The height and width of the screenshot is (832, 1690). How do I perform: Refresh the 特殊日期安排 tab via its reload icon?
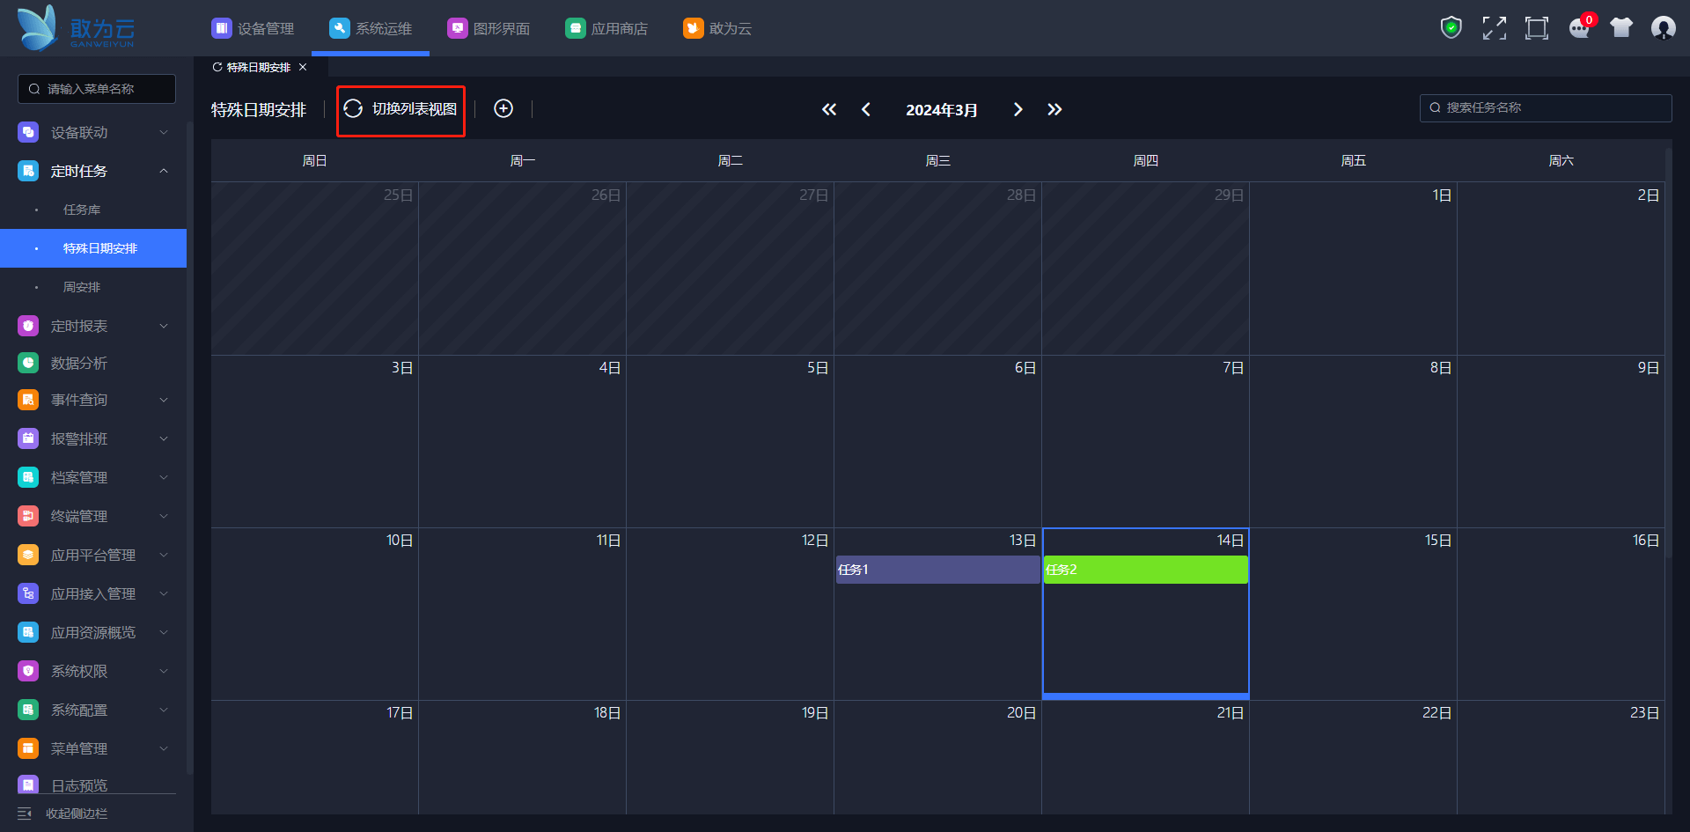[217, 67]
